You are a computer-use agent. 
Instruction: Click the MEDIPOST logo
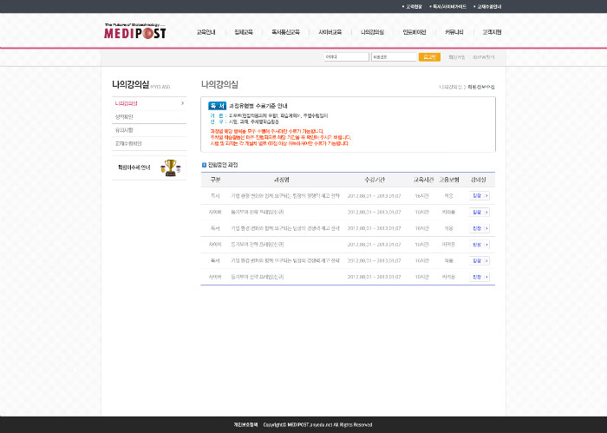click(134, 33)
